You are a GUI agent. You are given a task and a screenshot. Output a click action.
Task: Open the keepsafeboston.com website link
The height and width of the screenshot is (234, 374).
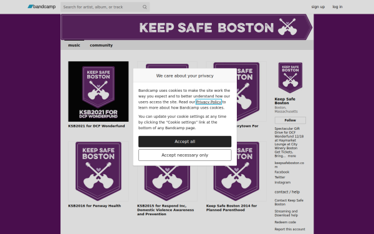point(289,165)
